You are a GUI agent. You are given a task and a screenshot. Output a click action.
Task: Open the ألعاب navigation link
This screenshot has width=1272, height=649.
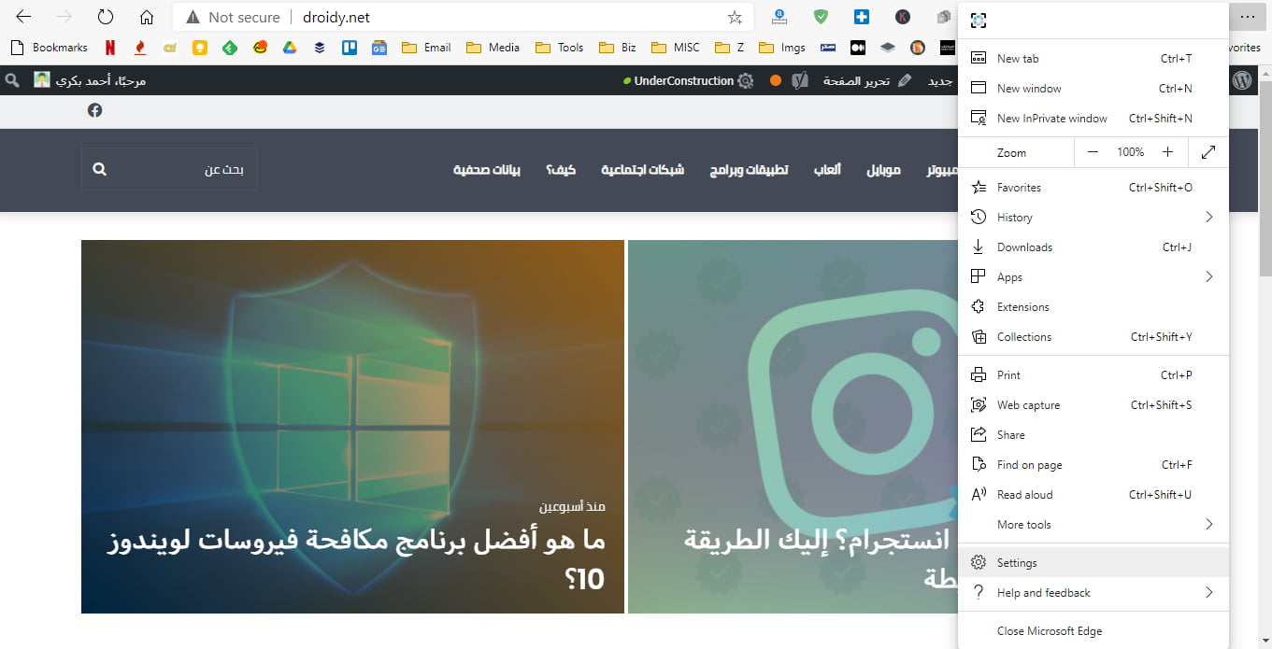(x=826, y=169)
